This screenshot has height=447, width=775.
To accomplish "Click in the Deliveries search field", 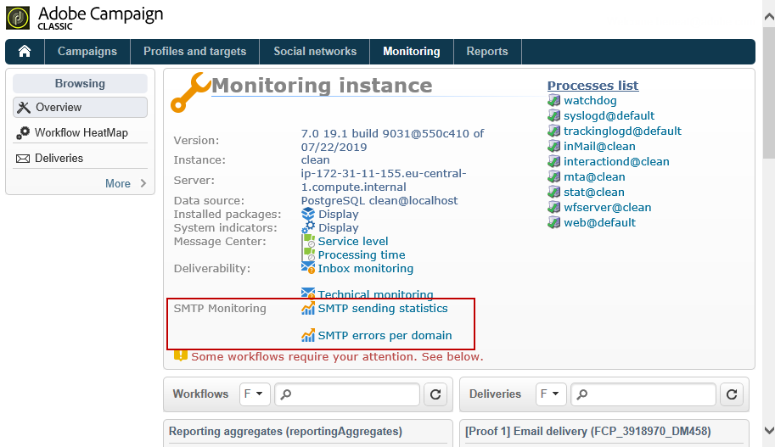I will (643, 394).
